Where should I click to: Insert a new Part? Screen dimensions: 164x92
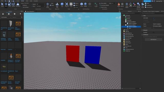pos(62,5)
